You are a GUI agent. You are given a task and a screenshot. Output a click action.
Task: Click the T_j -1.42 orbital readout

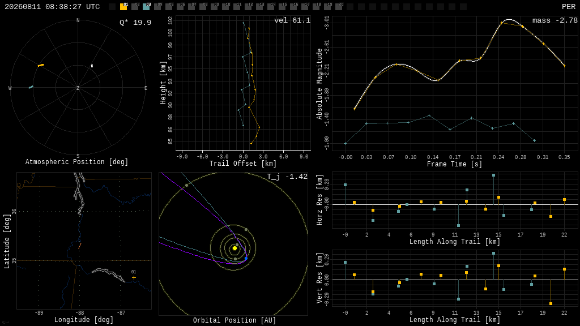pos(287,177)
